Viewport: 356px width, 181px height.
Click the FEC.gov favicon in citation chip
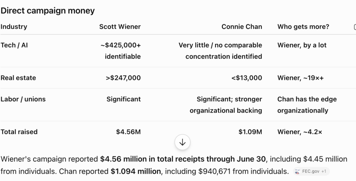(x=298, y=172)
